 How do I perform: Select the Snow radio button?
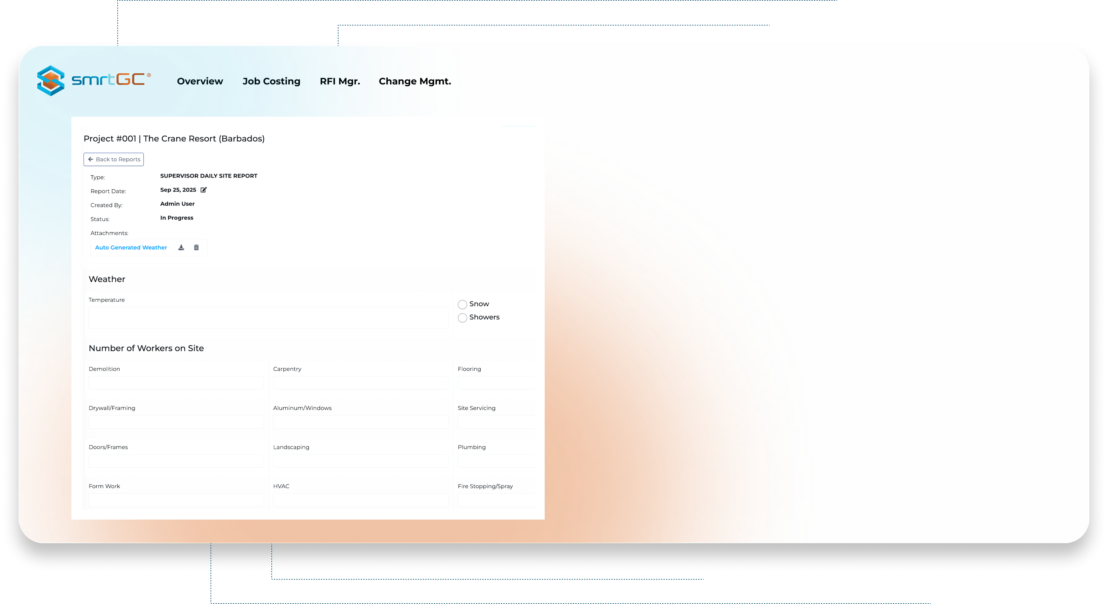click(x=462, y=304)
